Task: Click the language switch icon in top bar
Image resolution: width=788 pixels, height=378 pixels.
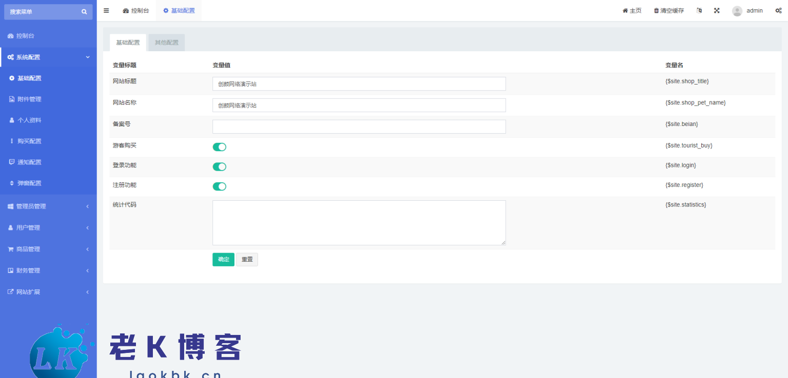Action: (x=699, y=11)
